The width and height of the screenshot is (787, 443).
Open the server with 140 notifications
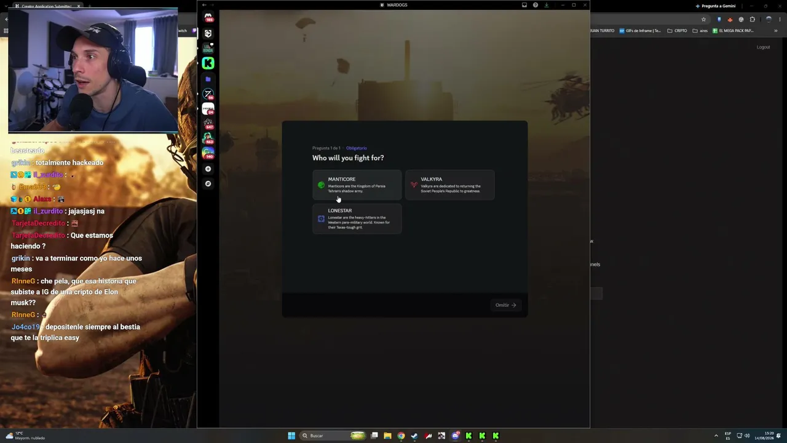pyautogui.click(x=208, y=153)
